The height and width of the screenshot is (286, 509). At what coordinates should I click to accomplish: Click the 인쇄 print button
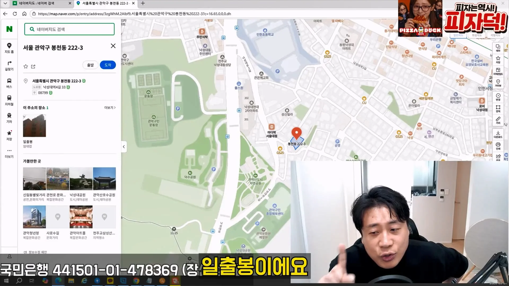coord(498,146)
